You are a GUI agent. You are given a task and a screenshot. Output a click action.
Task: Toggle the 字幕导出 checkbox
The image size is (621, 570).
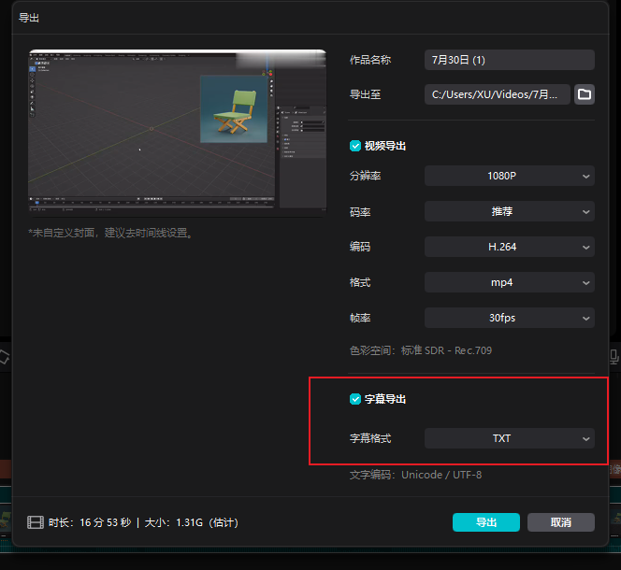tap(355, 399)
